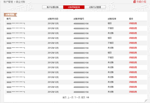Open 详细信息 in the third row (未对账)
The width and height of the screenshot is (150, 103).
[133, 33]
